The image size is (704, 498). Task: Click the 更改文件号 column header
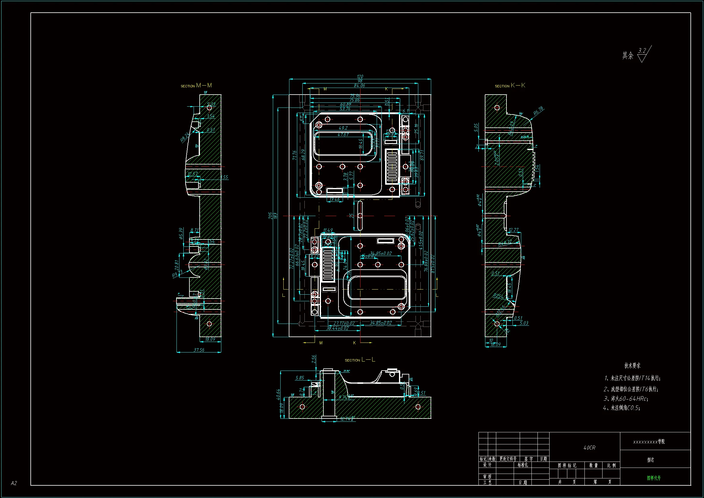(508, 459)
